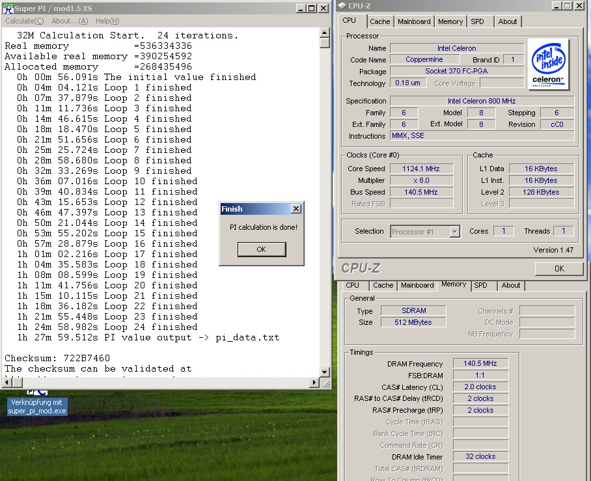Maximize the Super PI window

click(x=312, y=8)
